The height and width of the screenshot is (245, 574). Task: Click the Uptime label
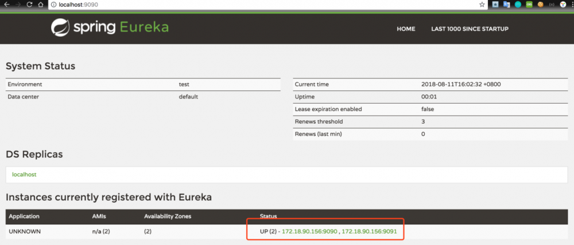click(x=305, y=97)
